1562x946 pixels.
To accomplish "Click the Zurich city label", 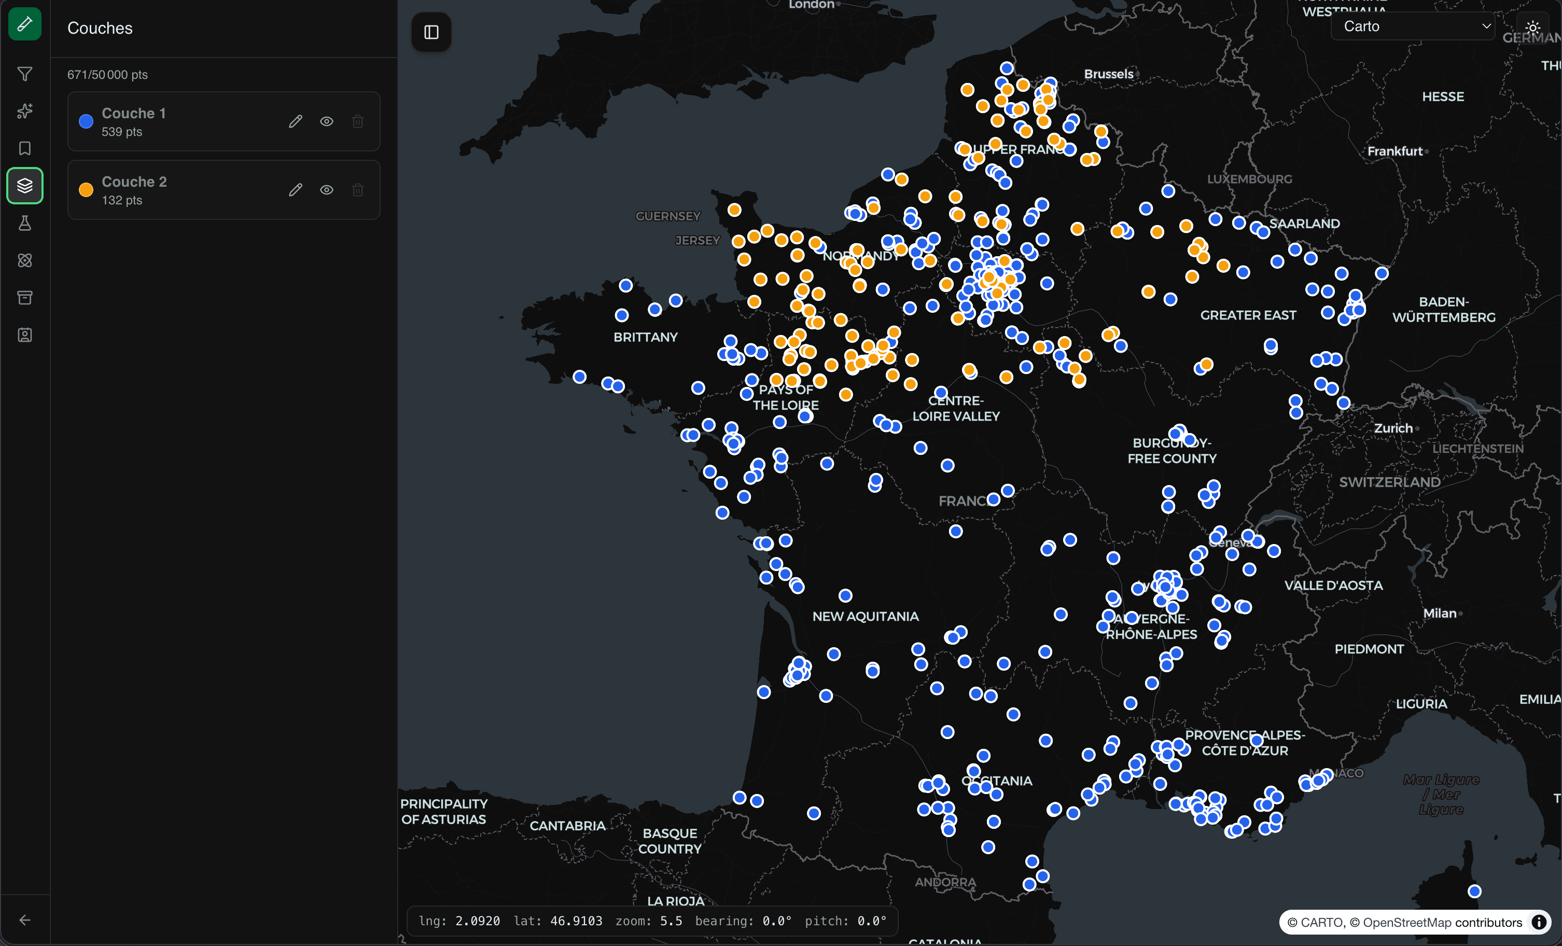I will point(1393,428).
